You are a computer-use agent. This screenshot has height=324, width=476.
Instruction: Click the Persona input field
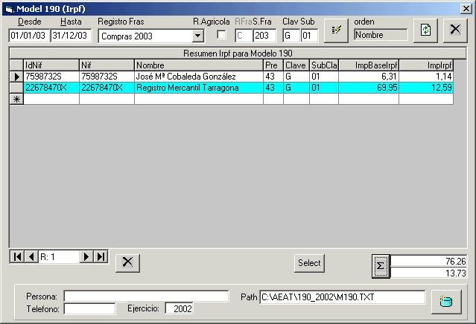(146, 297)
